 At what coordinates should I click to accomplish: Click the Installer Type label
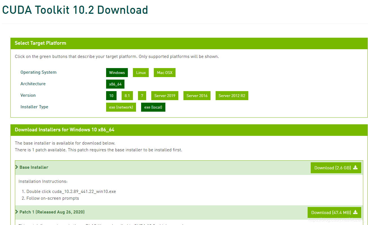(34, 107)
